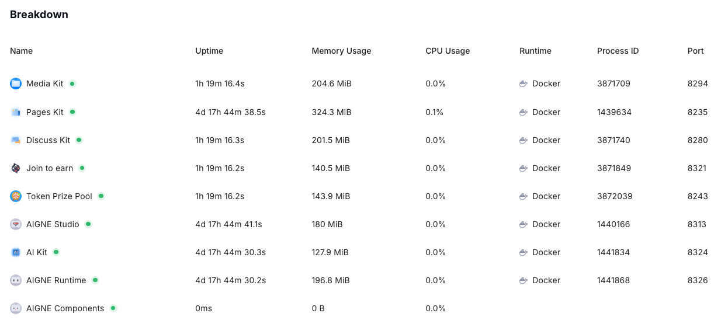Open the AIGNE Studio name link
The width and height of the screenshot is (728, 320).
(53, 224)
